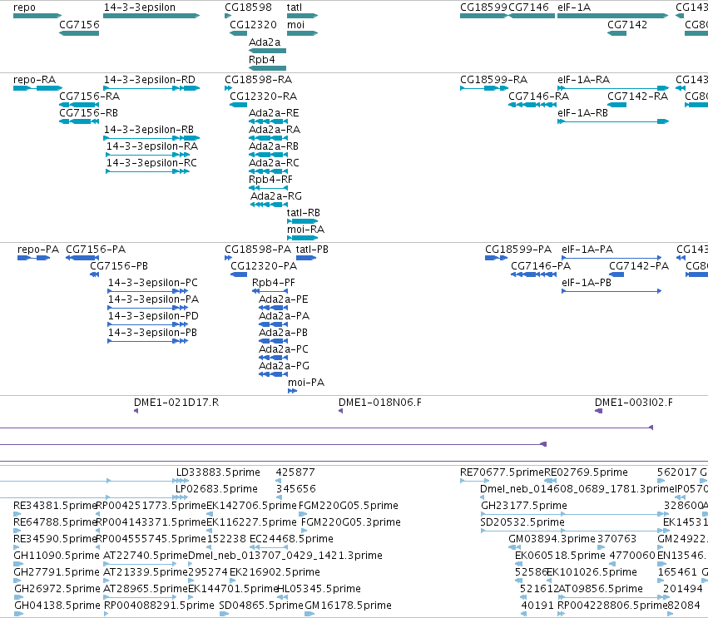Select the tatl-RB transcript label
708x618 pixels.
(304, 213)
